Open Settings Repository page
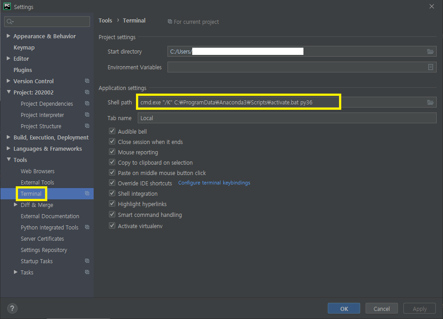The height and width of the screenshot is (319, 443). pos(44,250)
